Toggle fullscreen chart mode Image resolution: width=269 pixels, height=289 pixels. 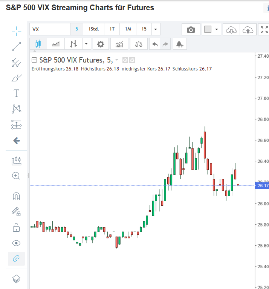[x=264, y=29]
